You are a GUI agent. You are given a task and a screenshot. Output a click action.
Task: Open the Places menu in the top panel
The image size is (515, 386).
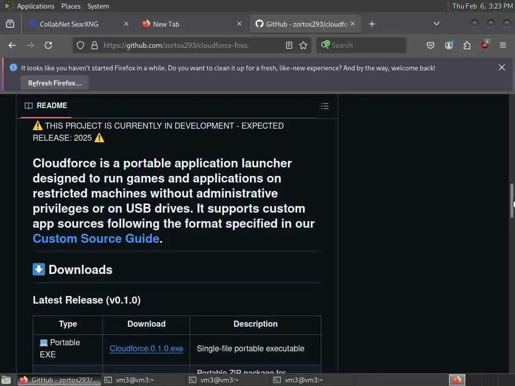pyautogui.click(x=70, y=6)
